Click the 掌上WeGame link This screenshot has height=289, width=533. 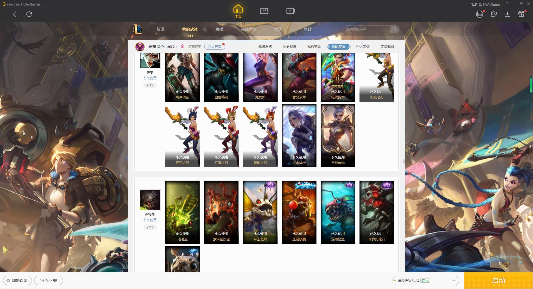coord(486,4)
